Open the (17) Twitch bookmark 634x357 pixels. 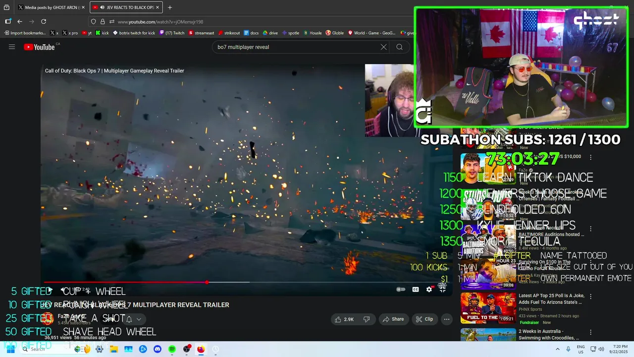pyautogui.click(x=171, y=33)
